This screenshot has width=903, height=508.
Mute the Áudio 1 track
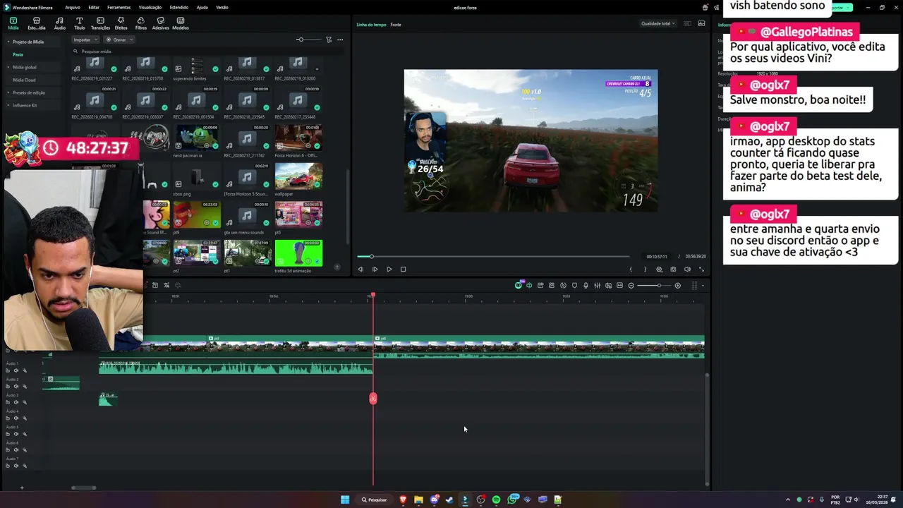[x=16, y=370]
